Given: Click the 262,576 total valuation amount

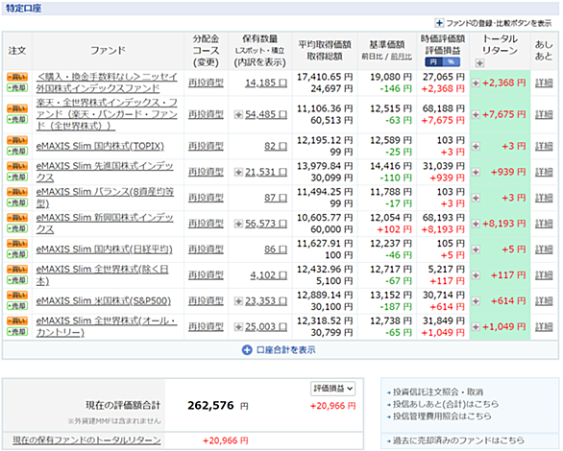Looking at the screenshot, I should [210, 406].
